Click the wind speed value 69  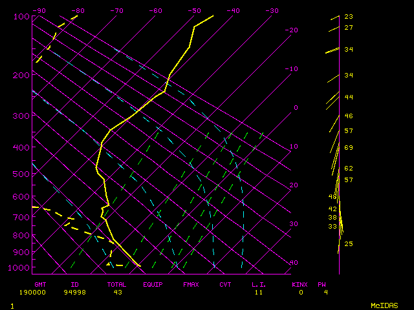point(349,148)
